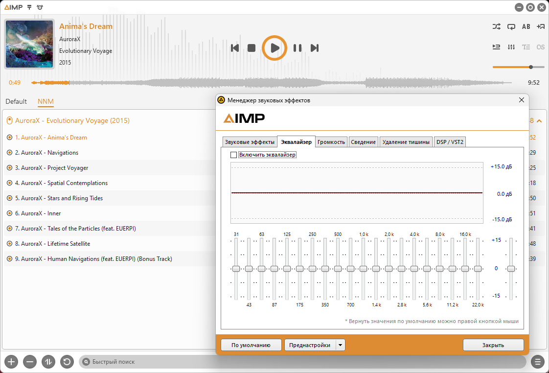Viewport: 549px width, 373px height.
Task: Click the Anima's Dream title in player header
Action: click(86, 26)
